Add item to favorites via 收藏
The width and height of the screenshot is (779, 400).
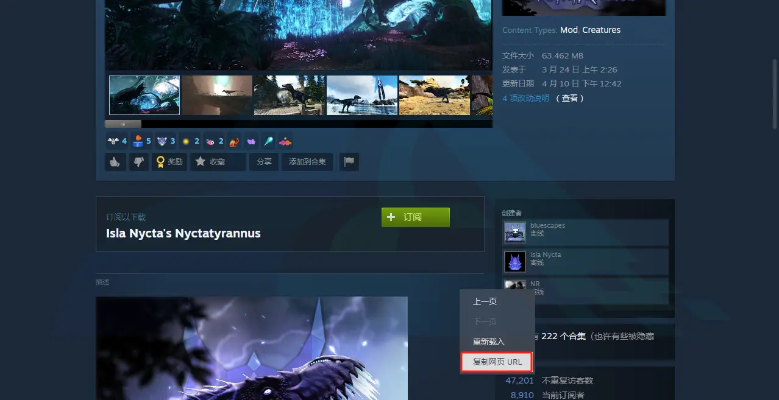(218, 161)
